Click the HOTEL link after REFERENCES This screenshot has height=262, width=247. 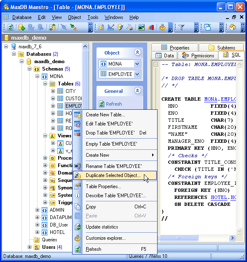coord(219,197)
